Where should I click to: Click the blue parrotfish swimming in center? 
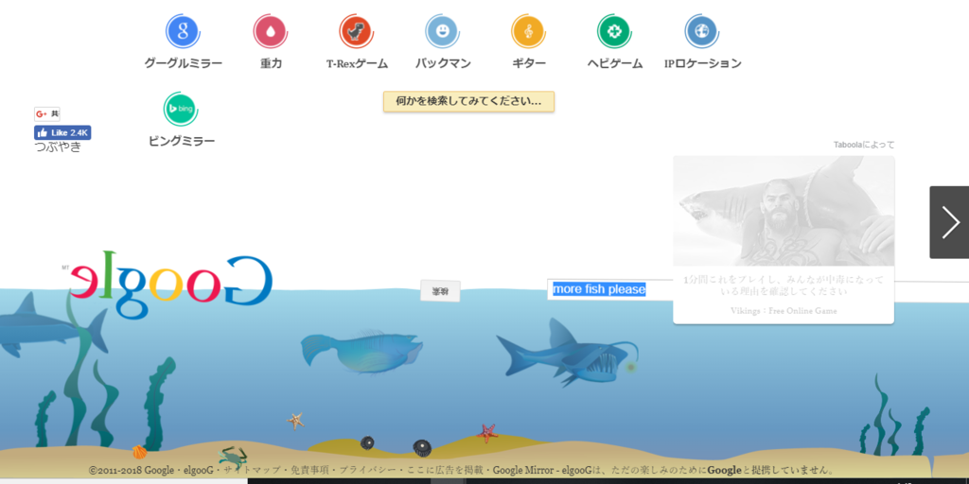click(361, 351)
